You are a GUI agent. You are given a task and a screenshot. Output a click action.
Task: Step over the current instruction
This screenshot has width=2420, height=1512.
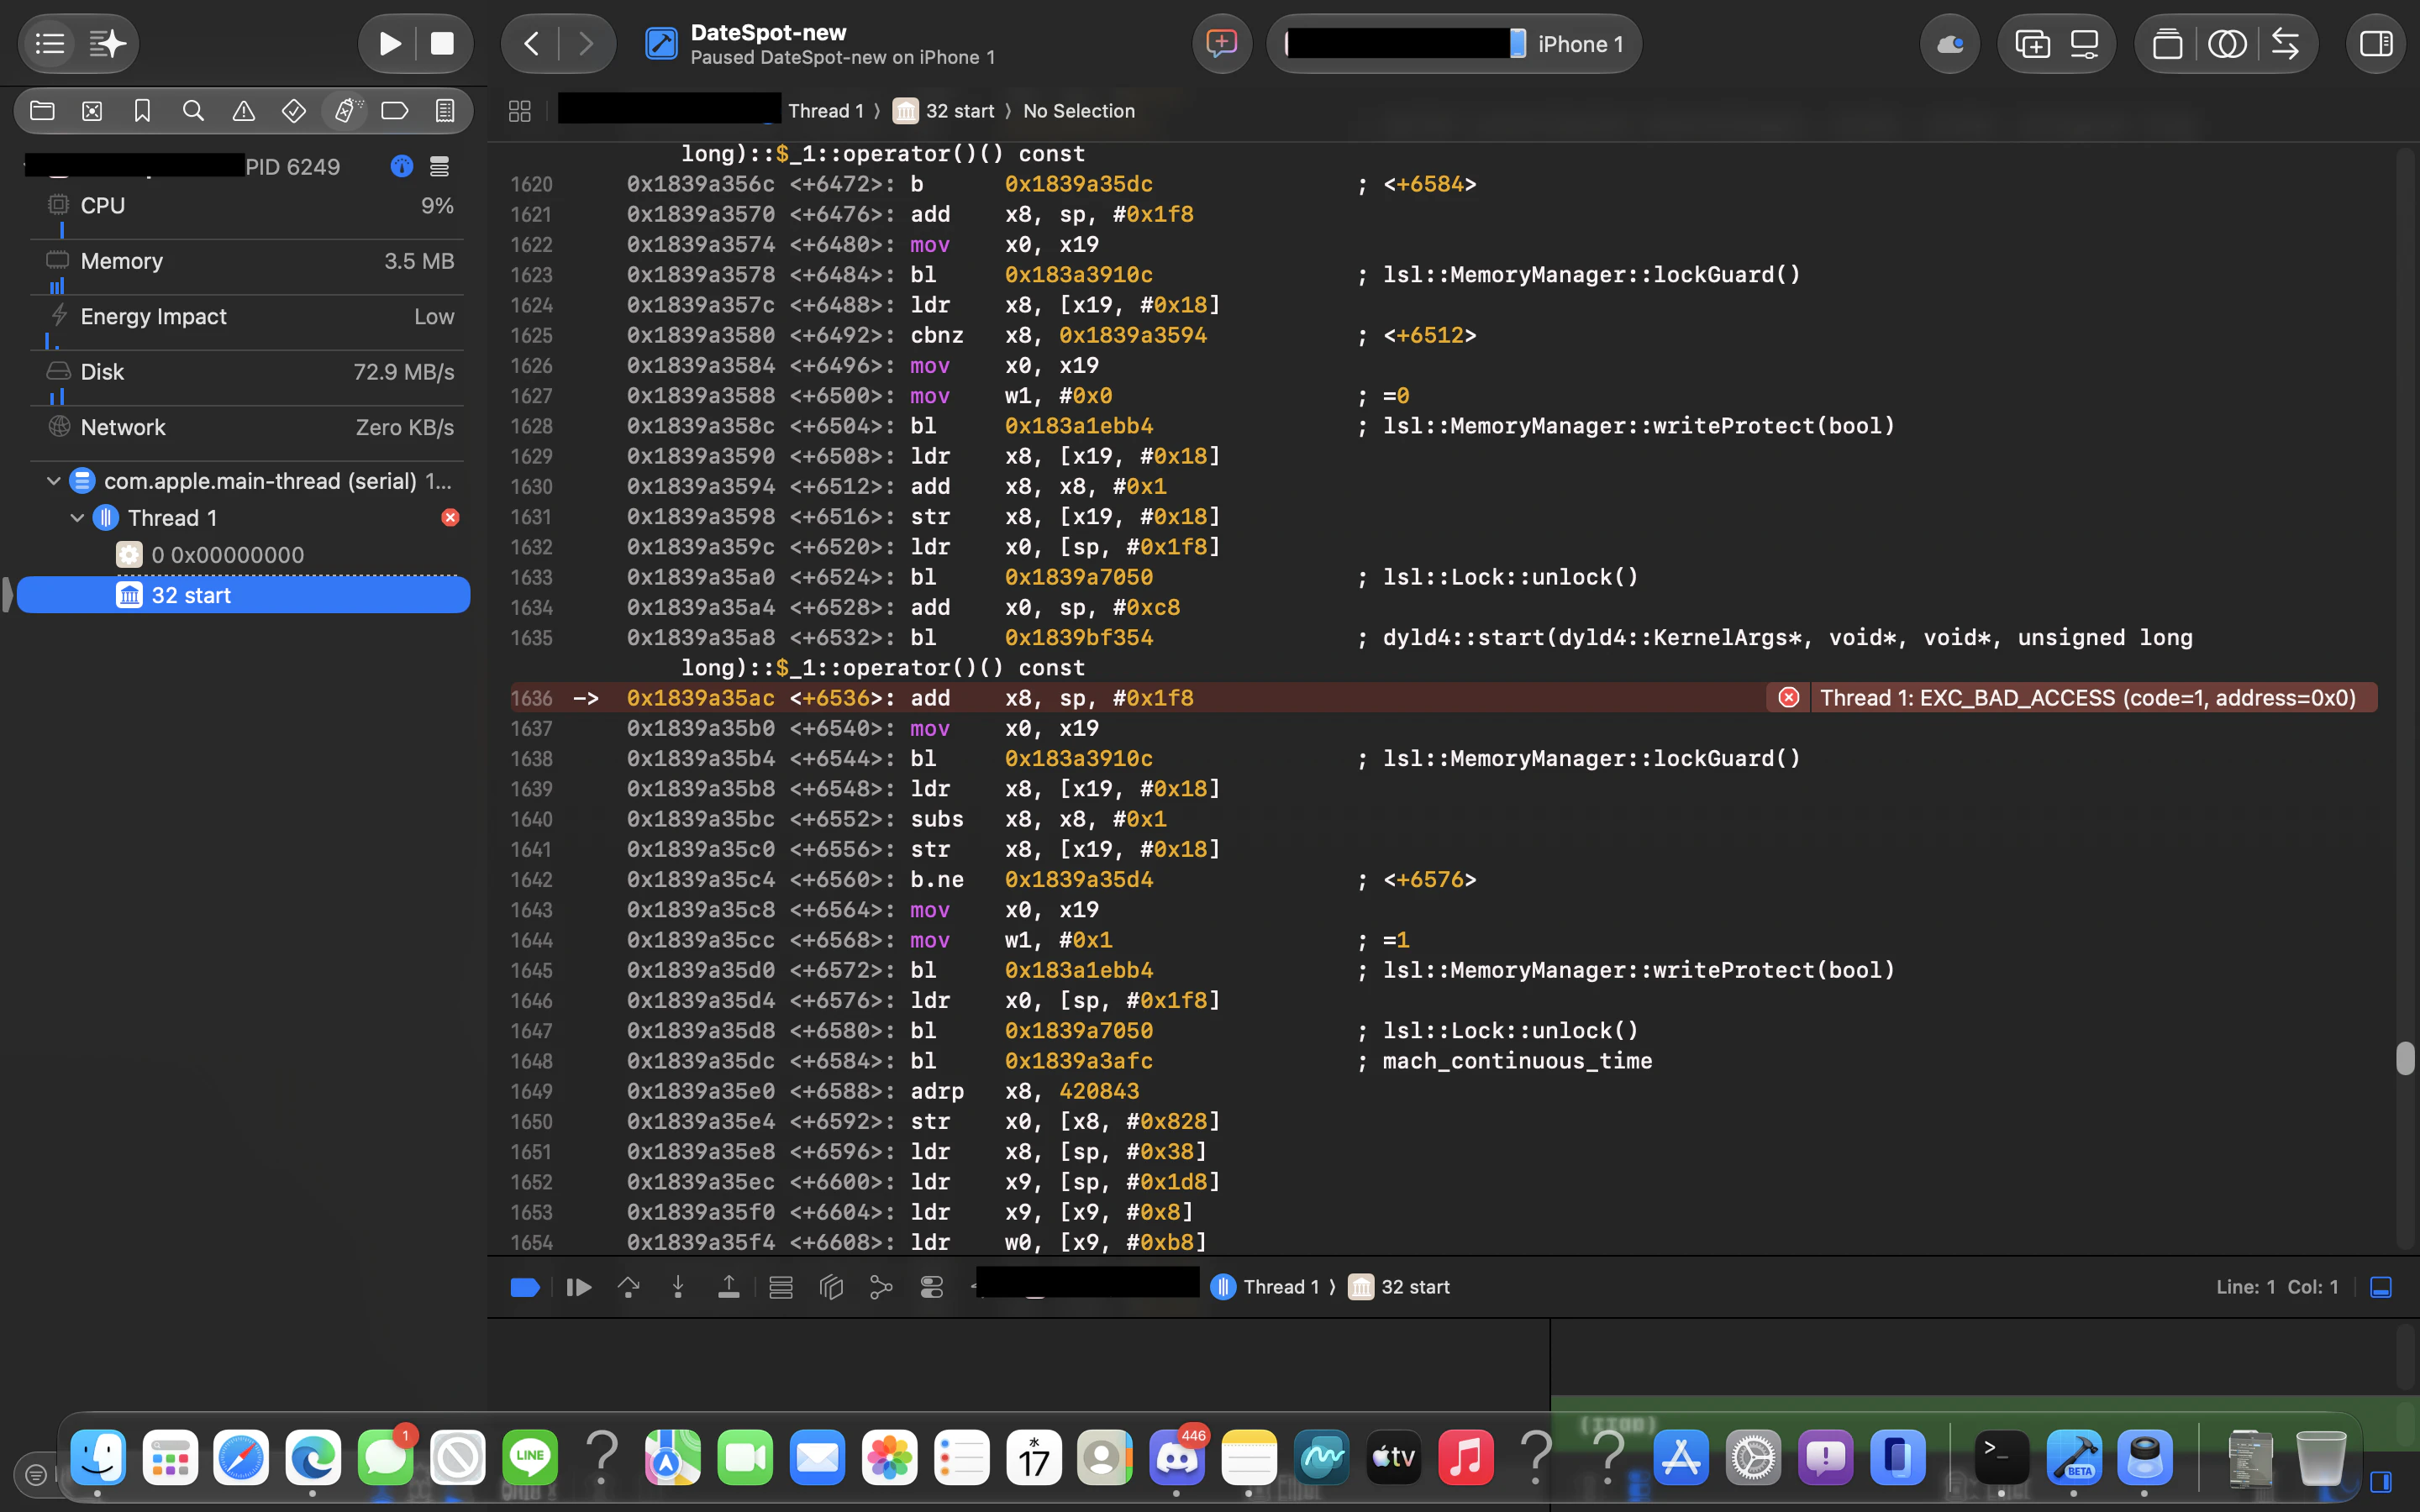pos(628,1287)
